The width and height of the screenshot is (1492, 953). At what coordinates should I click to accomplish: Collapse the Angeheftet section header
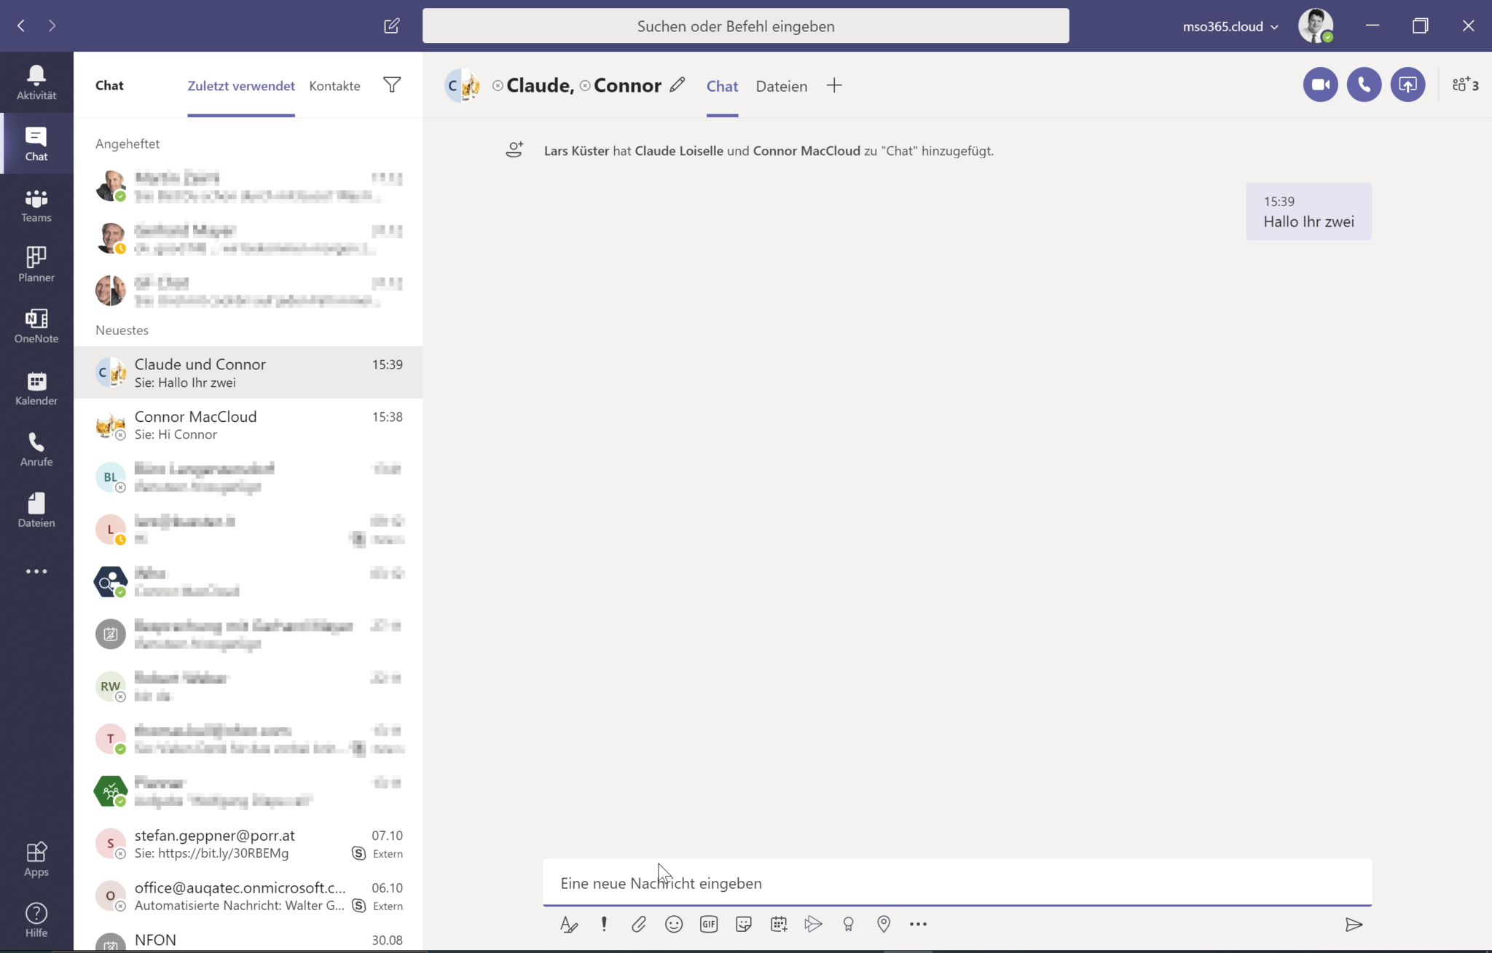click(x=127, y=144)
